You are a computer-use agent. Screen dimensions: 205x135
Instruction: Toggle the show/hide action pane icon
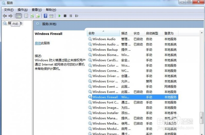[51, 16]
